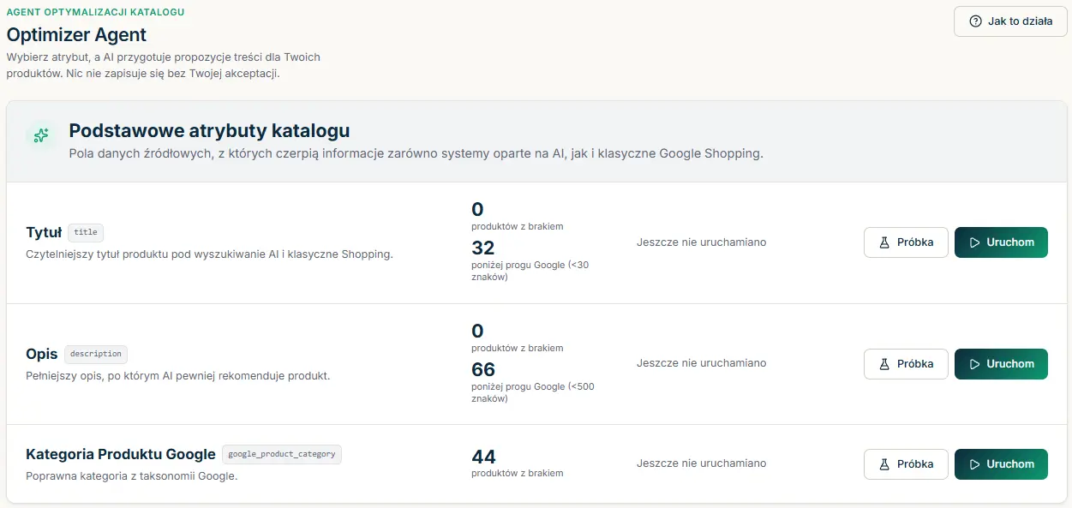Screen dimensions: 1072x508
Task: Start a Próbka for the Opis attribute
Action: point(906,364)
